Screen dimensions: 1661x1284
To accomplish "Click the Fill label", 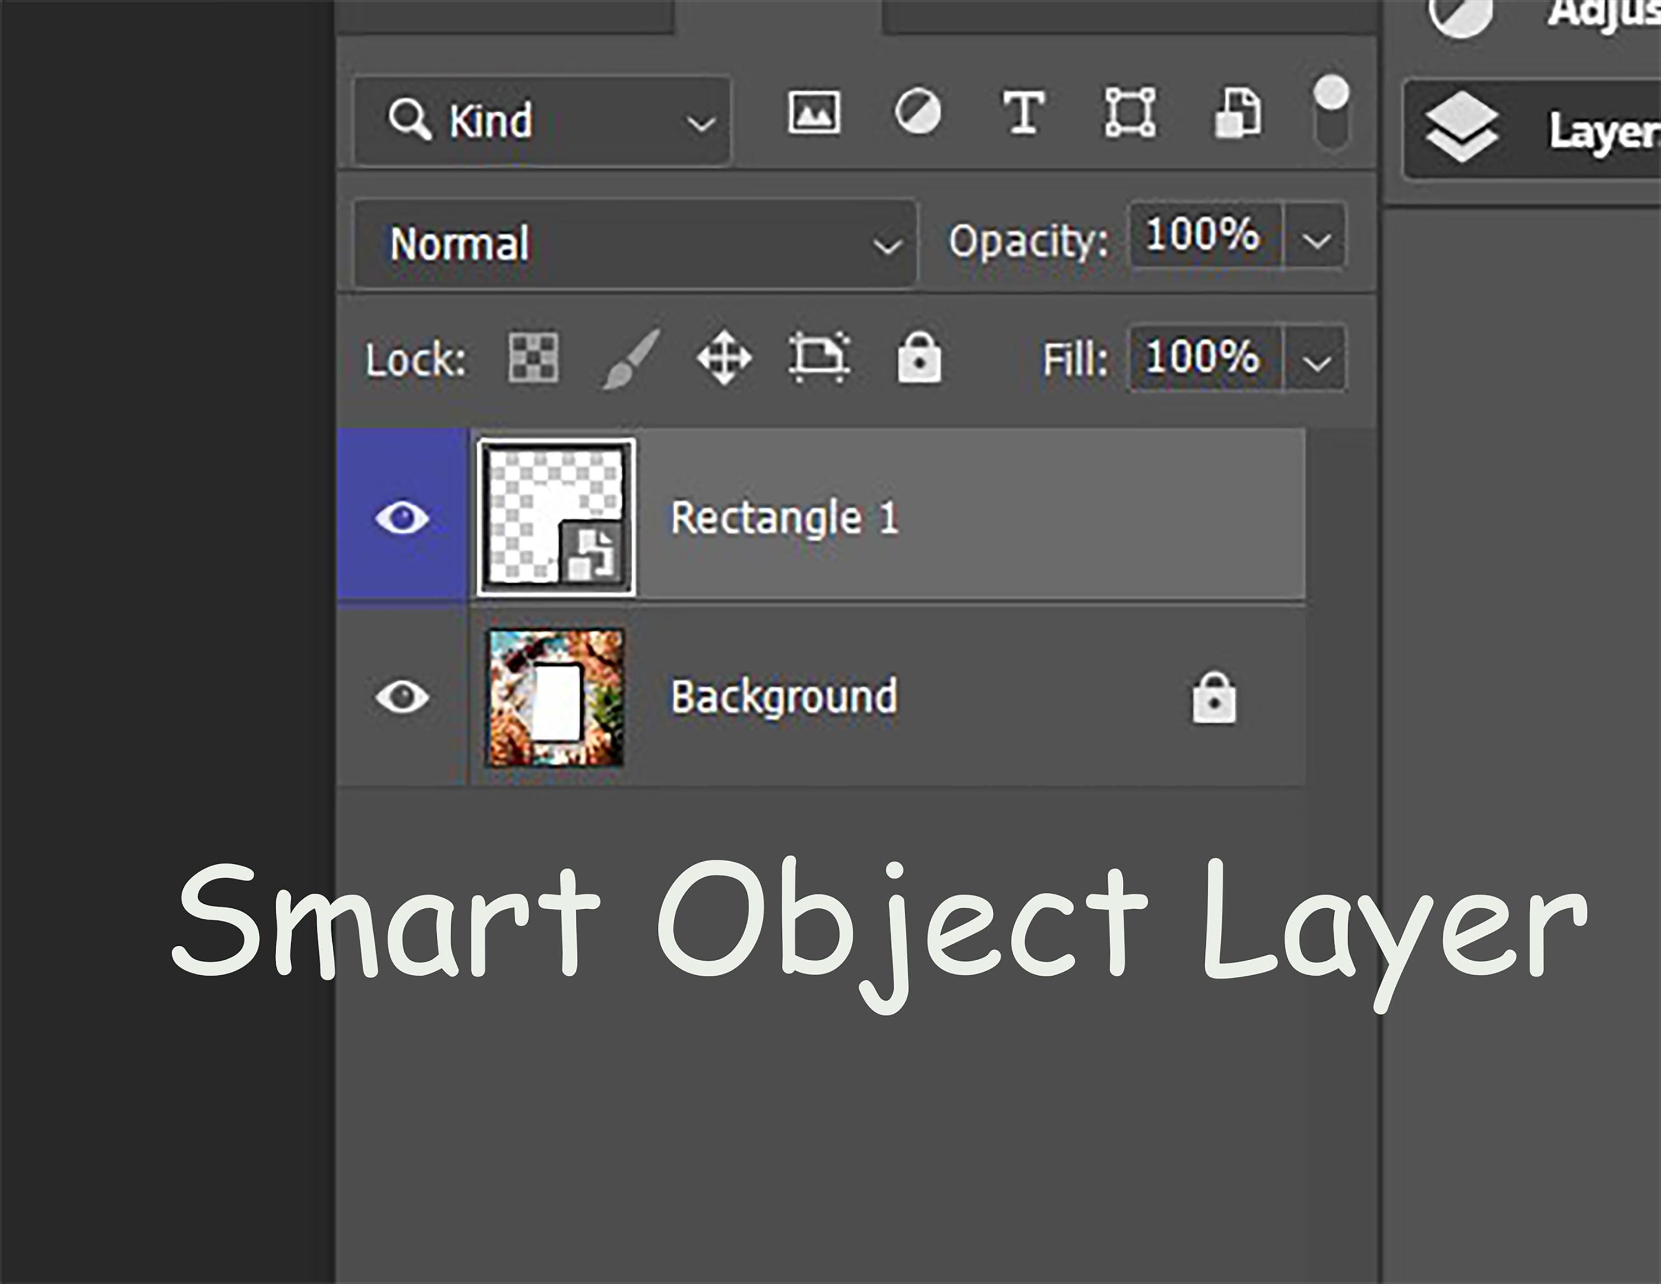I will (x=1075, y=359).
